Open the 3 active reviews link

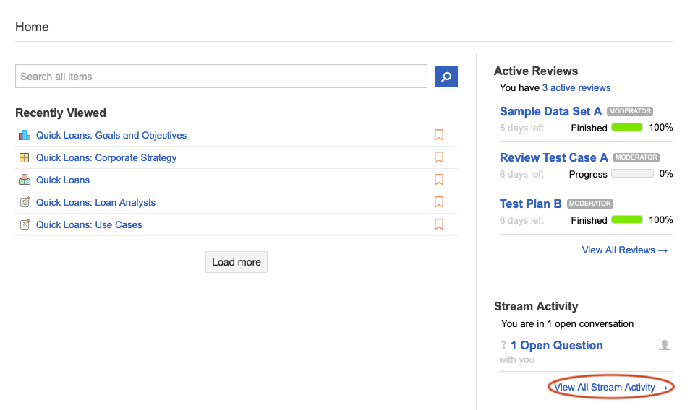pos(576,88)
